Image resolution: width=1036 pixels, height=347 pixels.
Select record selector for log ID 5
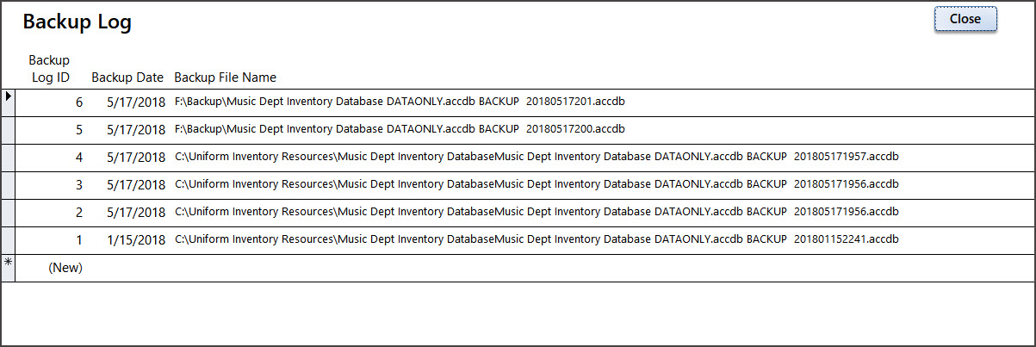pyautogui.click(x=8, y=129)
